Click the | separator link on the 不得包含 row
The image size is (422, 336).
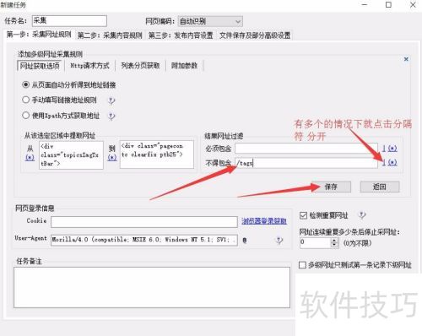coord(384,162)
